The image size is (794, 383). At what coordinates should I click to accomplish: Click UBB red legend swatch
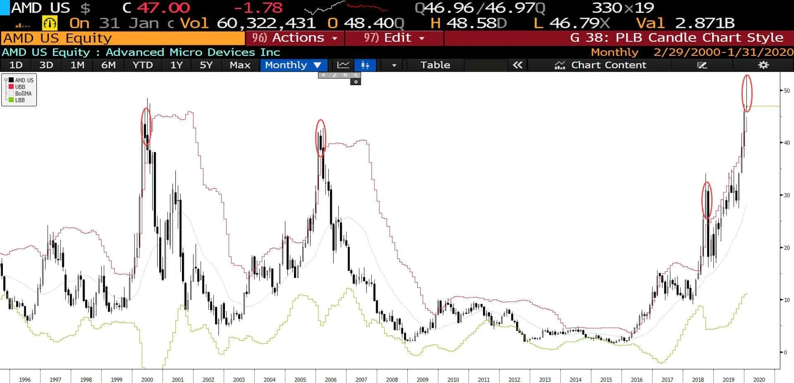pos(11,87)
